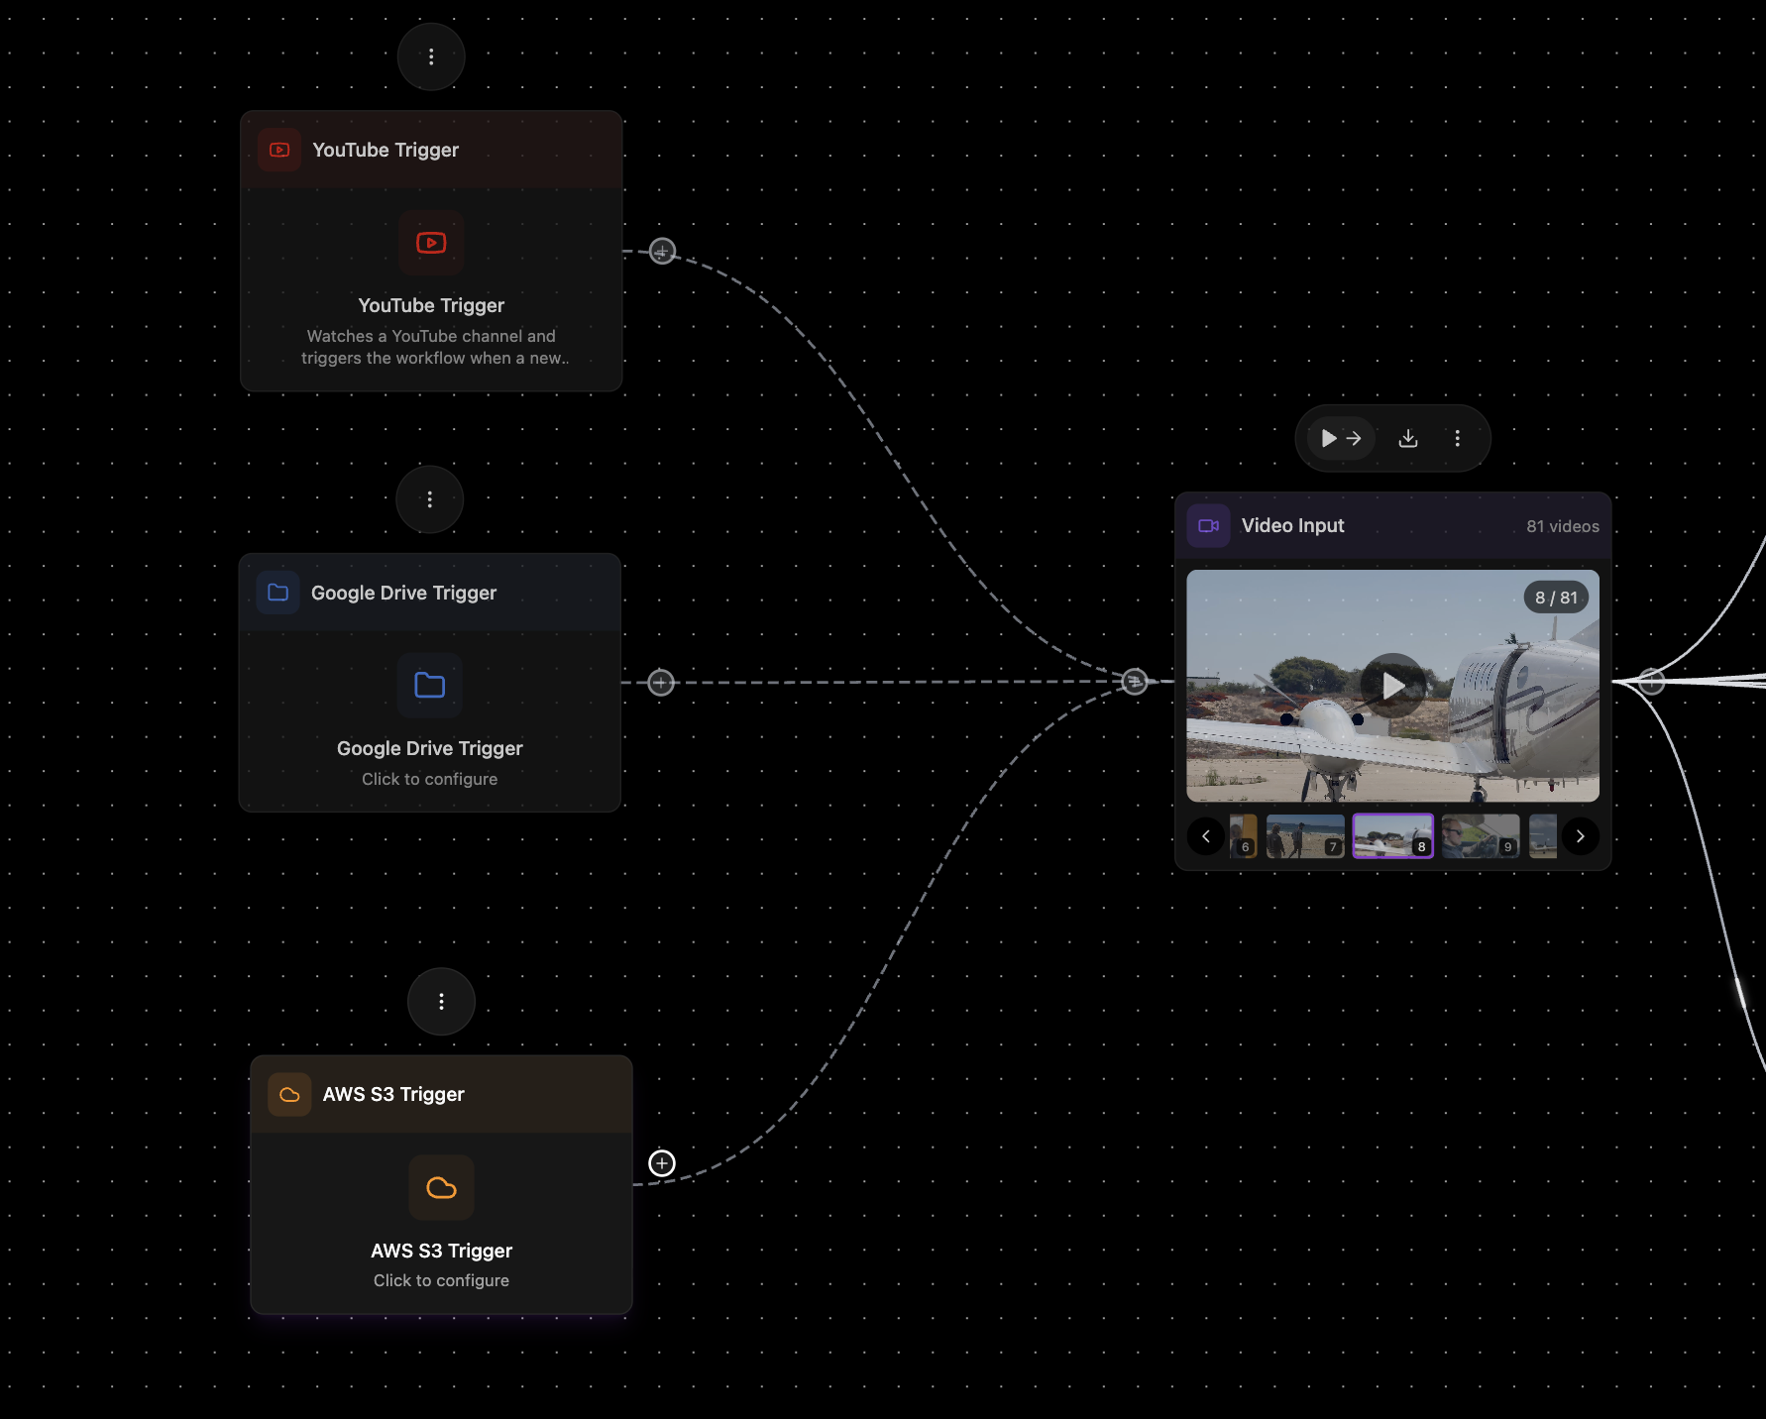
Task: Open the three-dot menu in Video Input toolbar
Action: [1457, 437]
